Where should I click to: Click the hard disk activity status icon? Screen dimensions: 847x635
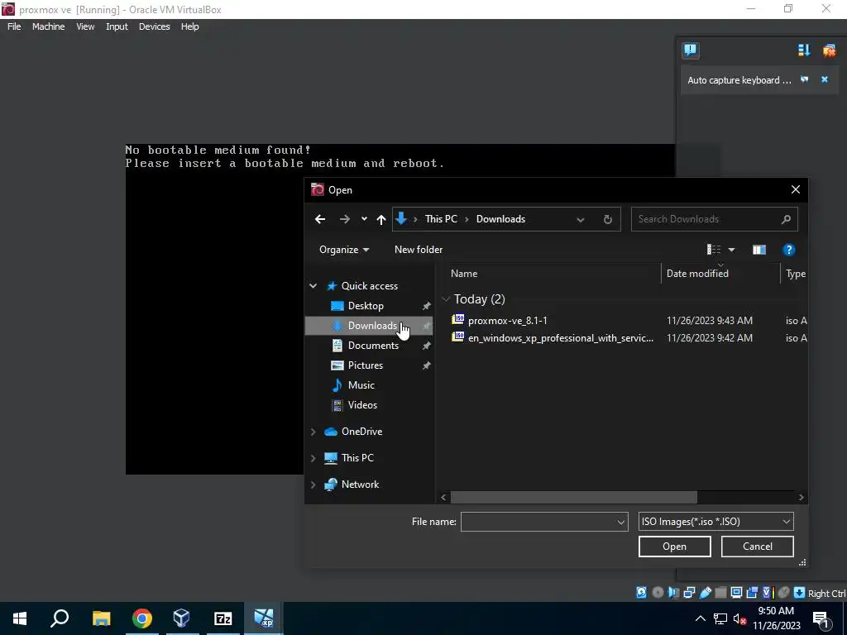pos(641,592)
